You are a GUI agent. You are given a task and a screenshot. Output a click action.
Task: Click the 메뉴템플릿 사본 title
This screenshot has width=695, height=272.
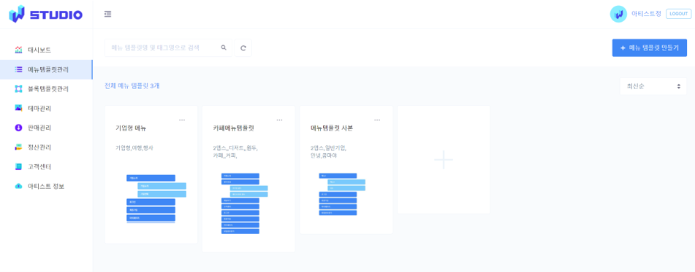332,128
